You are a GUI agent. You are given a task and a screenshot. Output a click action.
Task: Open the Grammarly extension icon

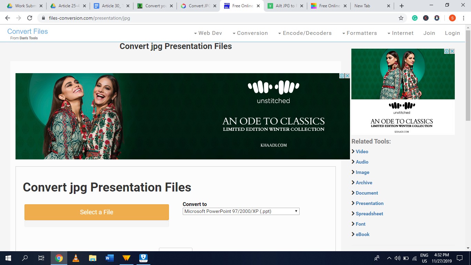pyautogui.click(x=415, y=18)
